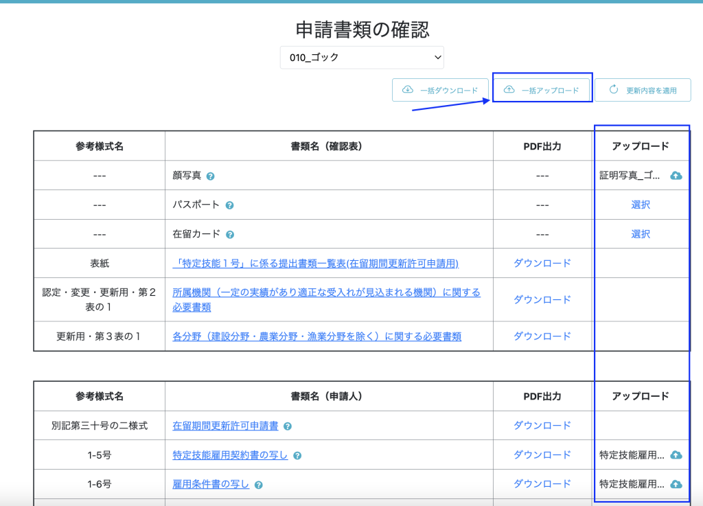Click help icon beside 在留カード
Image resolution: width=703 pixels, height=506 pixels.
(x=230, y=235)
